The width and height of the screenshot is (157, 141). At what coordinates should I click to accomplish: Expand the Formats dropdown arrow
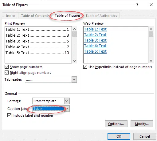(x=67, y=101)
